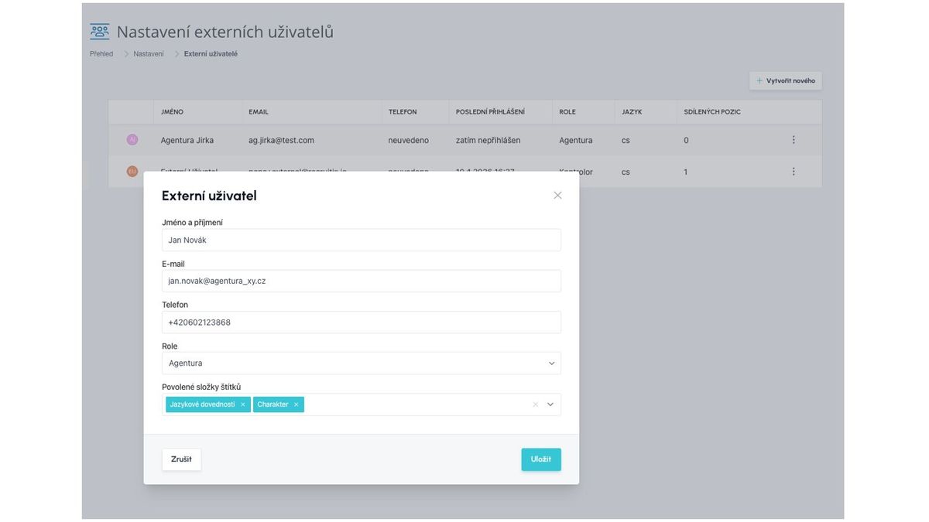Click the Externí Uživatel avatar icon
The height and width of the screenshot is (522, 929).
click(132, 172)
